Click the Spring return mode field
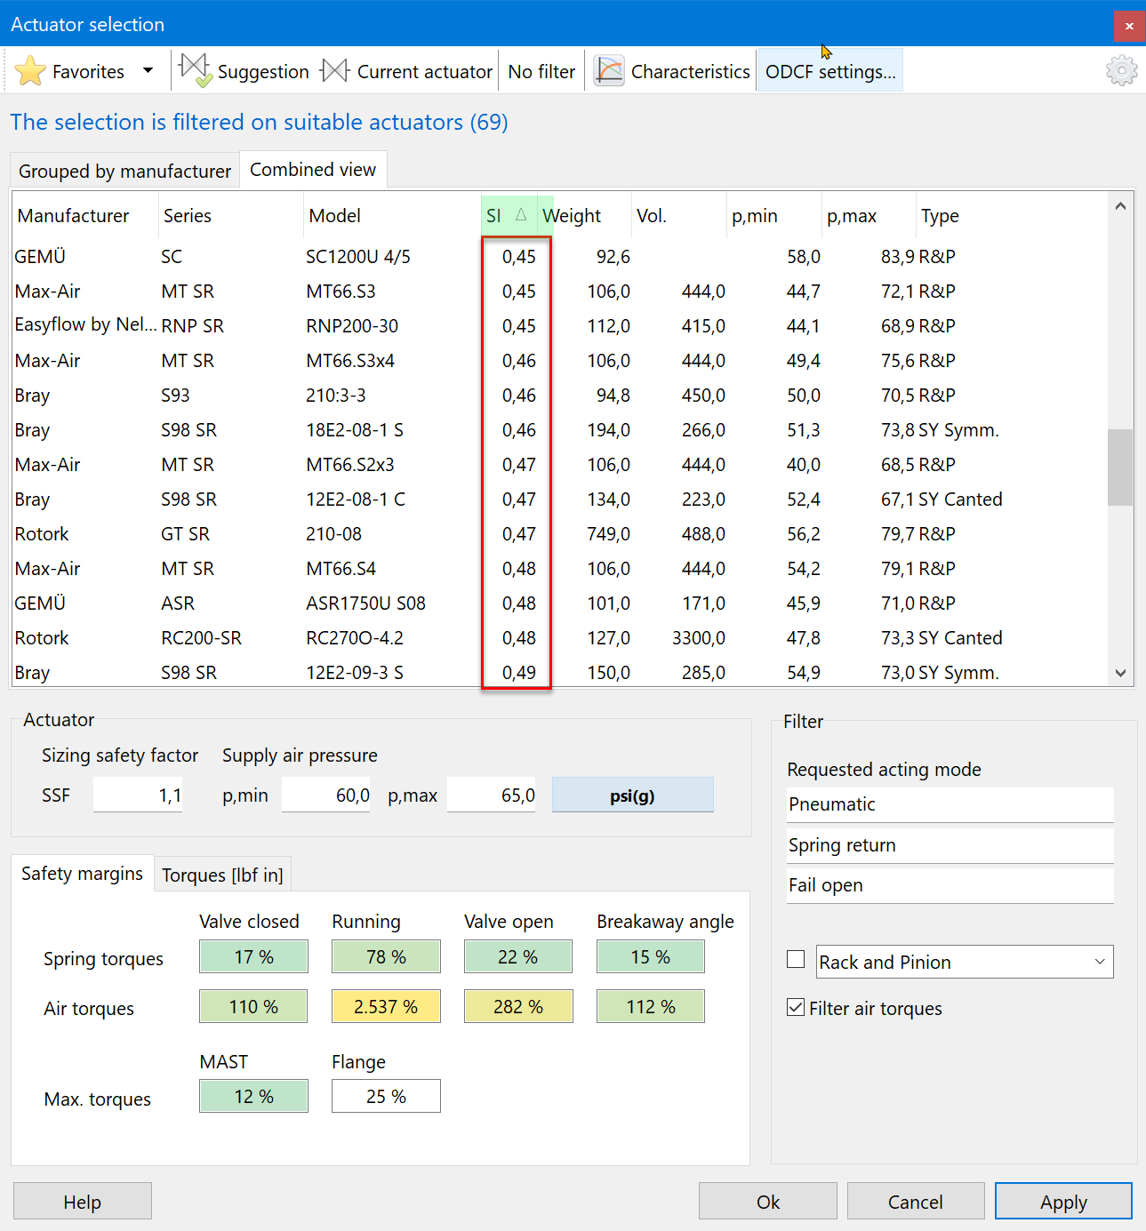The width and height of the screenshot is (1146, 1231). click(x=950, y=845)
